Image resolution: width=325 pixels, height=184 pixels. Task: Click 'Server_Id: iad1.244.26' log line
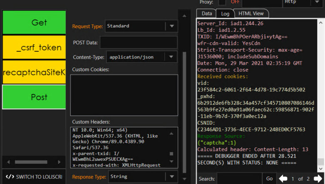tap(230, 23)
